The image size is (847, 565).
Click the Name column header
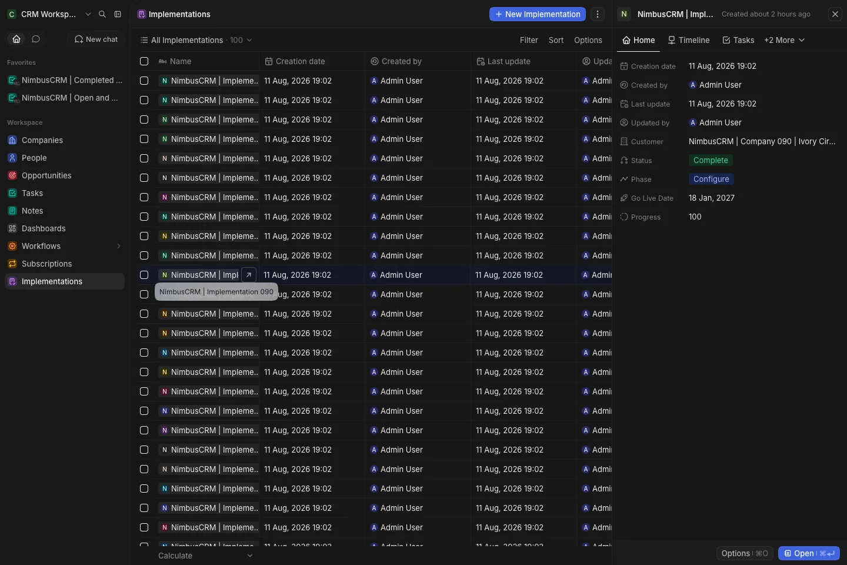click(x=206, y=61)
